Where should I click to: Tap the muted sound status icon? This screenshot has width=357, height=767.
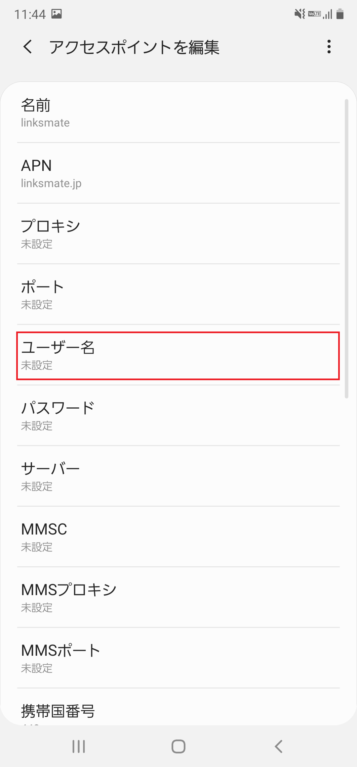pos(299,14)
